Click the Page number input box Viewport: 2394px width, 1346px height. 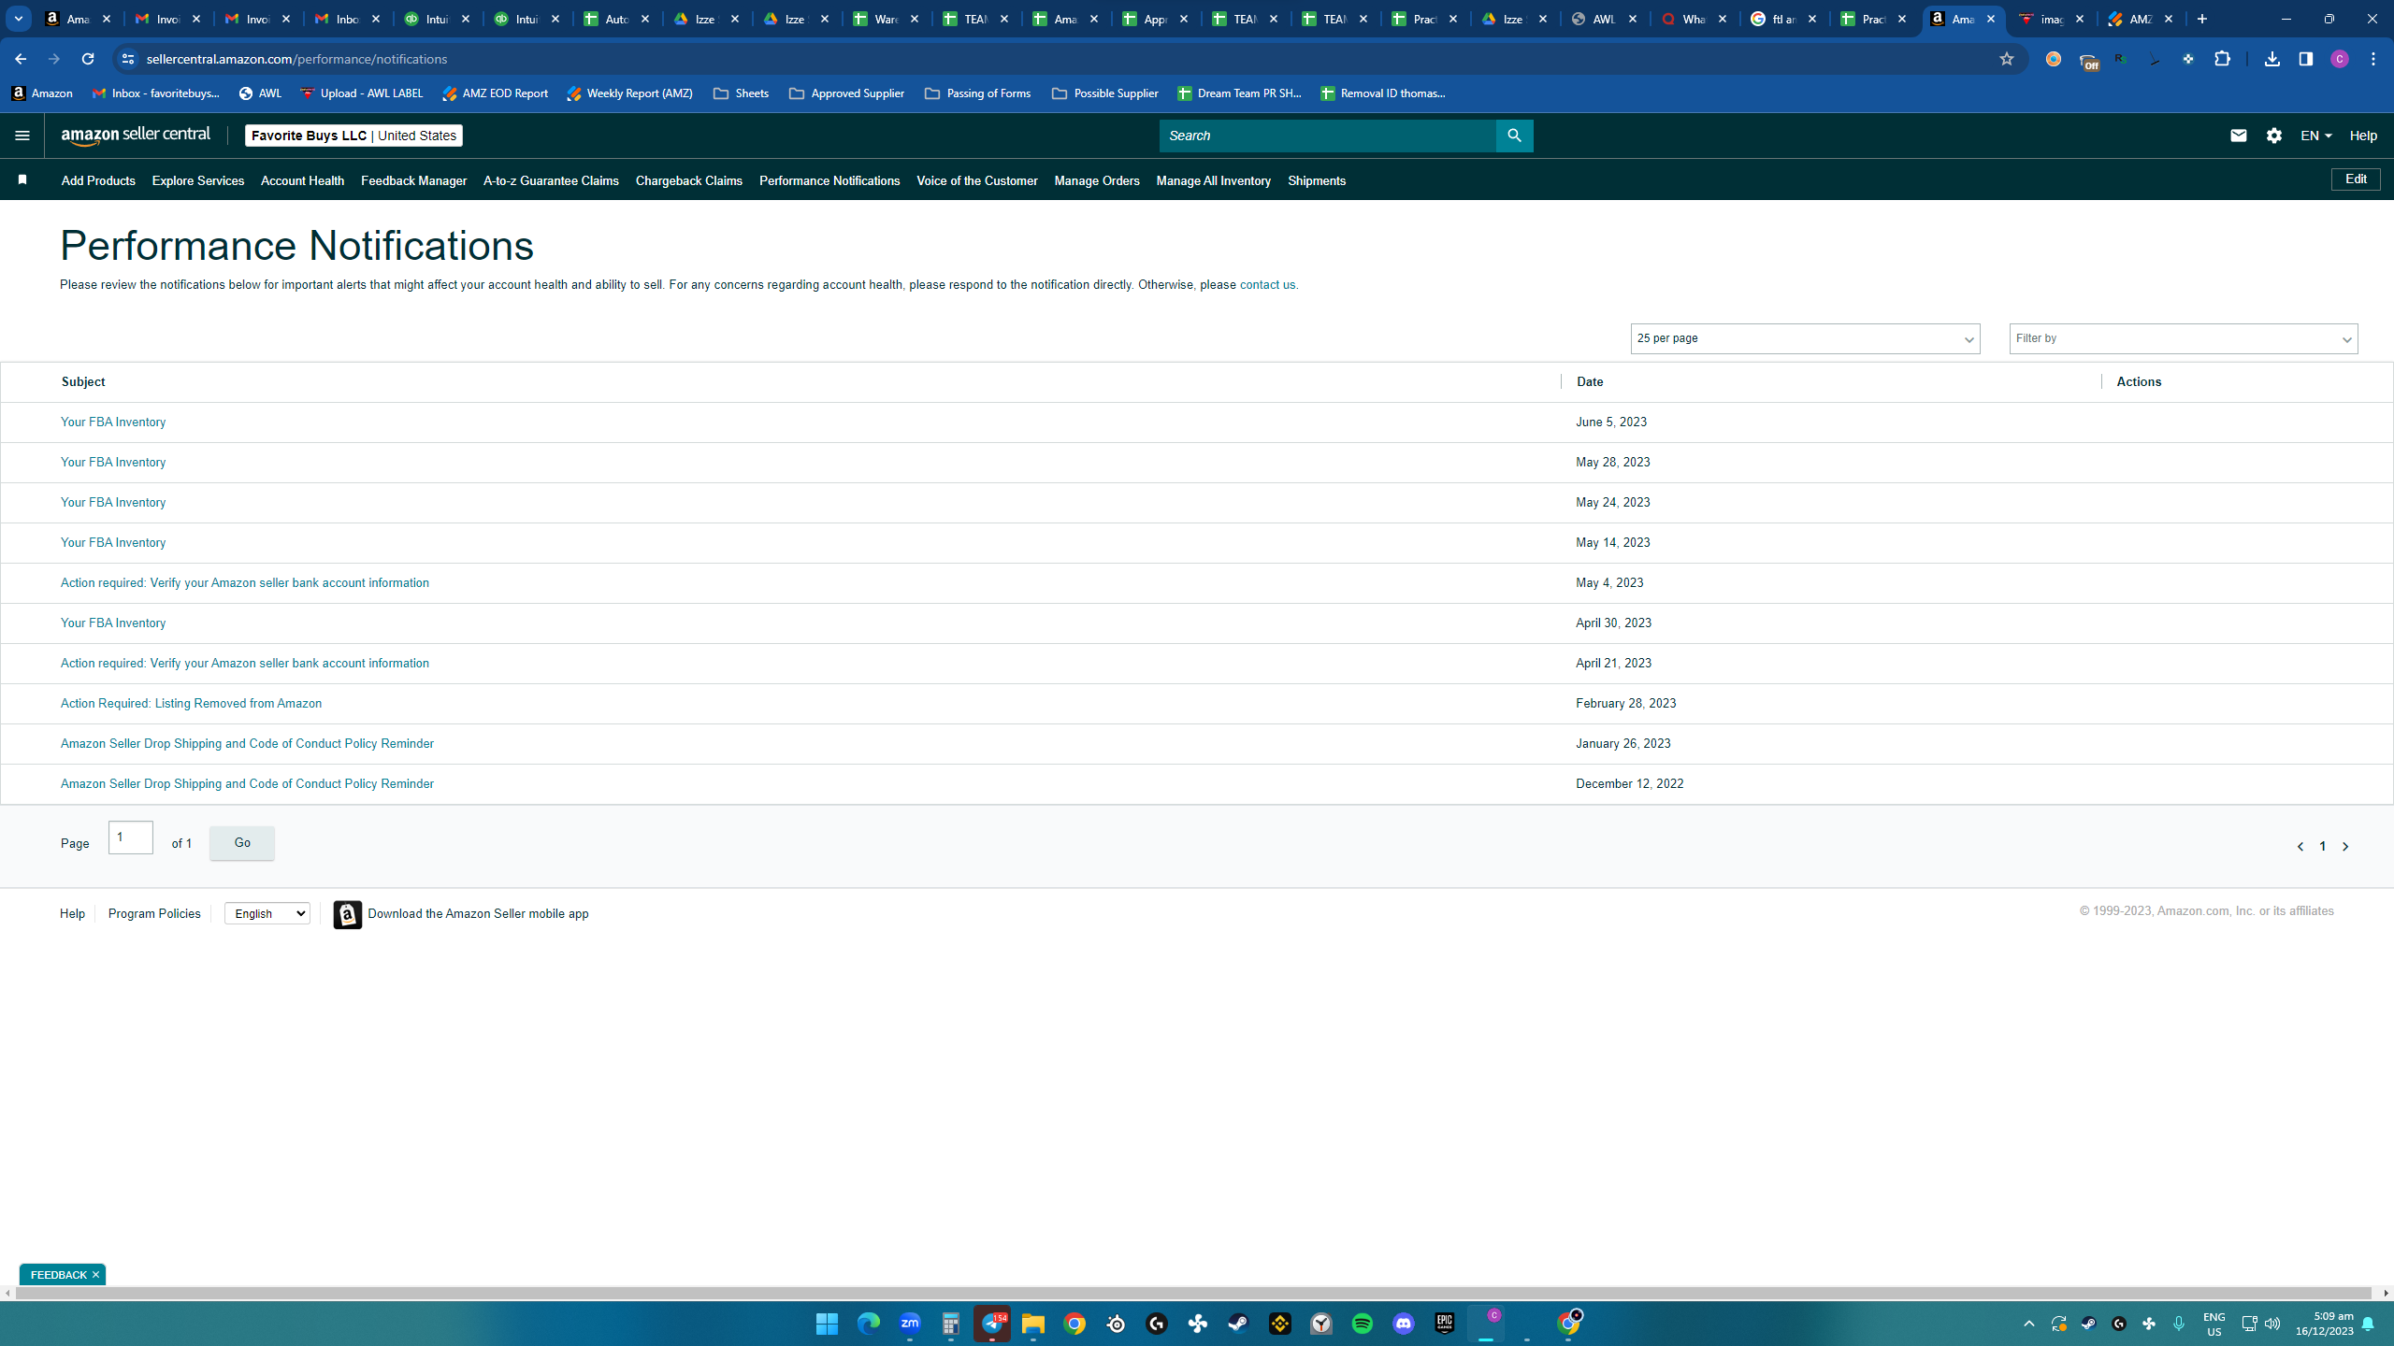[x=131, y=838]
